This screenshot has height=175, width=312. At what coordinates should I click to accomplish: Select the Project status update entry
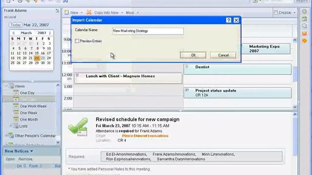237,93
